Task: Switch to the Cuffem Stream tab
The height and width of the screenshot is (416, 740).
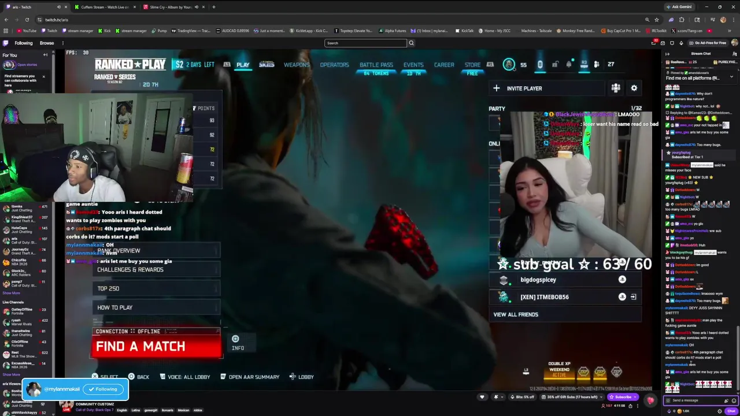Action: 104,7
